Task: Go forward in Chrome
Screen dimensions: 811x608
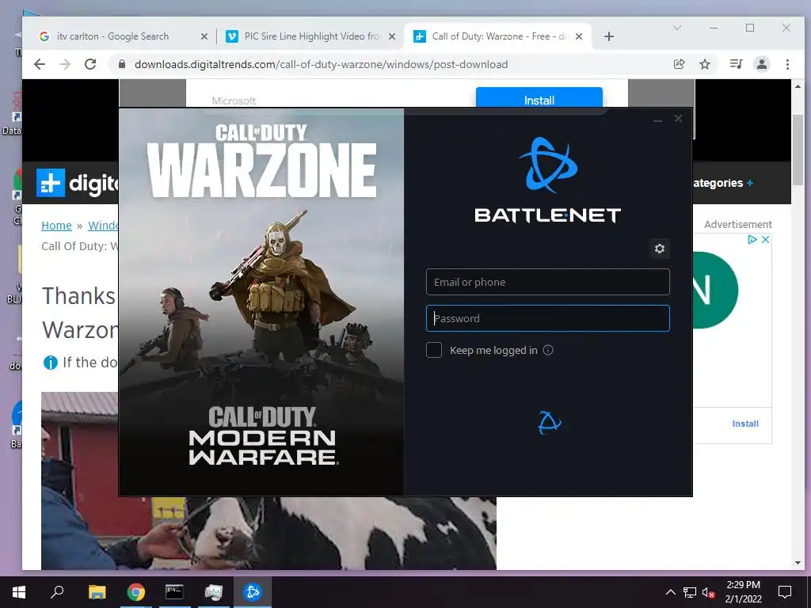Action: tap(65, 64)
